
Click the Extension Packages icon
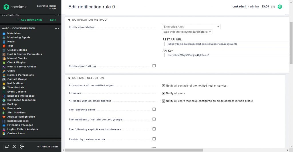coord(4,125)
